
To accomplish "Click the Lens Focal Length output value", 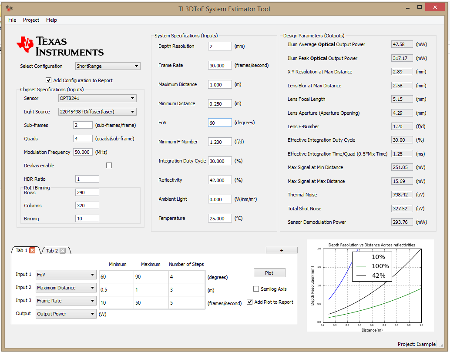I will click(x=402, y=99).
